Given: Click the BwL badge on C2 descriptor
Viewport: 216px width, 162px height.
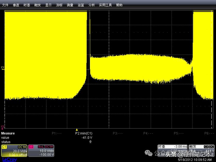Looking at the screenshot, I should coord(41,147).
